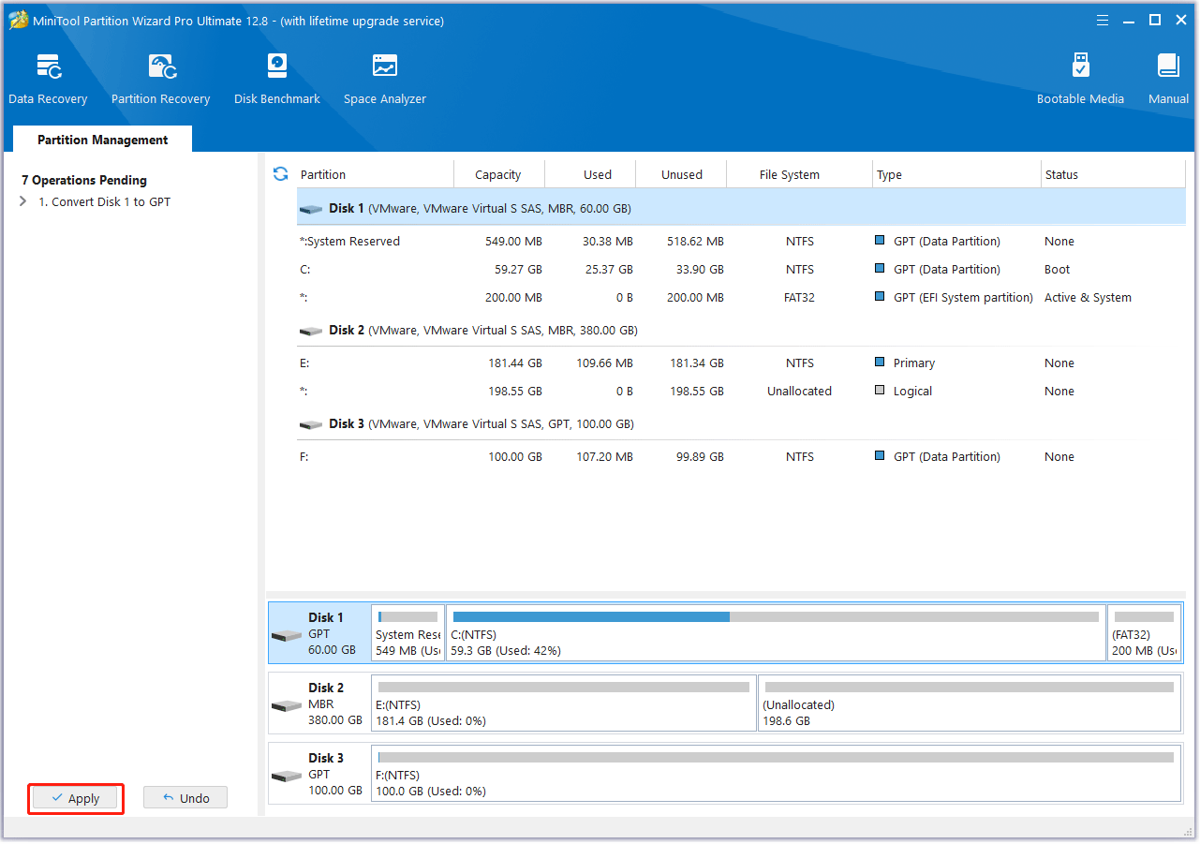This screenshot has height=844, width=1200.
Task: Open the Disk Benchmark tool
Action: point(277,79)
